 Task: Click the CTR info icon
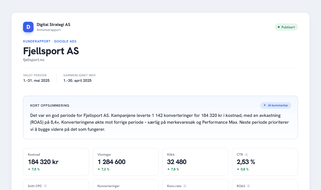click(246, 155)
